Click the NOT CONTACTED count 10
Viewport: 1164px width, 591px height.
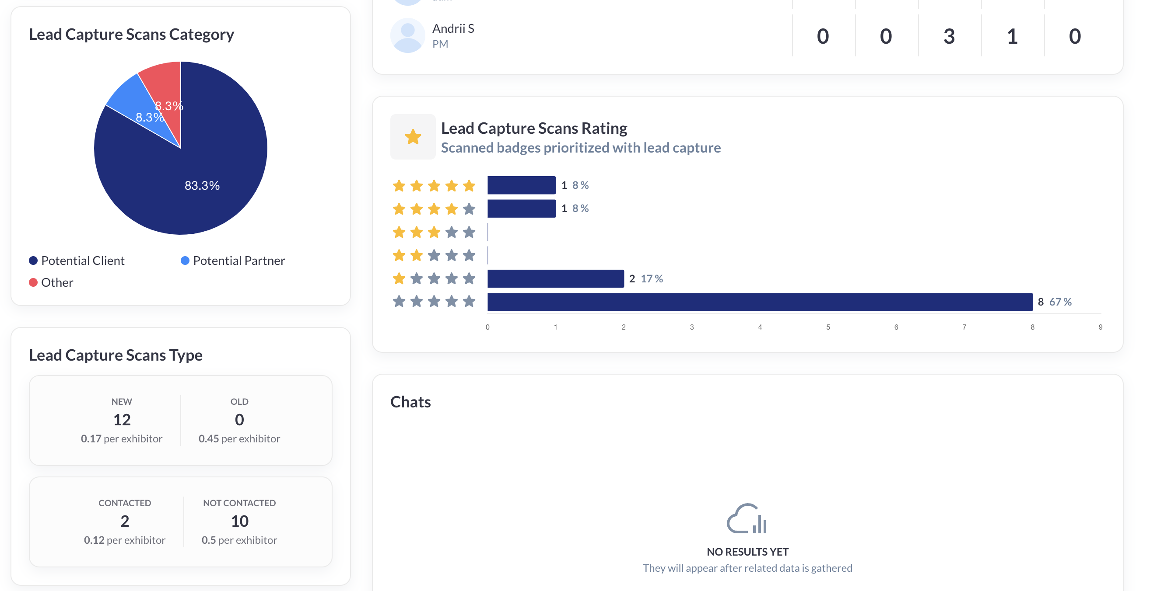[x=239, y=521]
